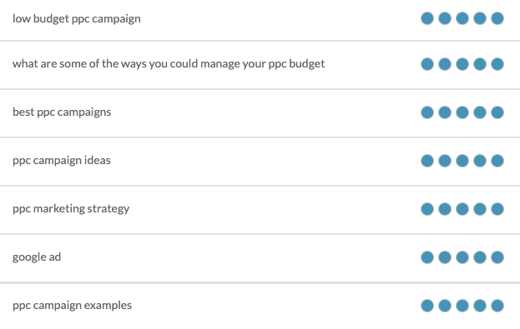Screen dimensions: 520x329
Task: Select the 'google ad' keyword
Action: [x=37, y=257]
